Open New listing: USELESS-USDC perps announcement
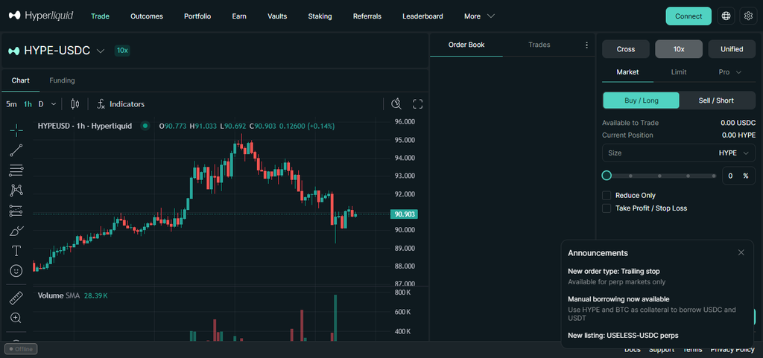The height and width of the screenshot is (358, 763). (623, 335)
